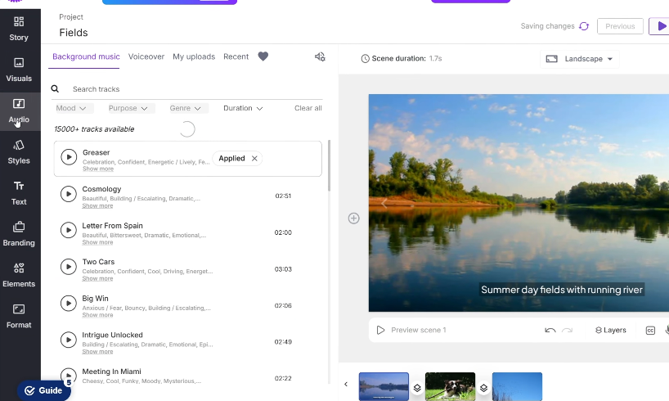Show more tags for Big Win
669x401 pixels.
[97, 315]
